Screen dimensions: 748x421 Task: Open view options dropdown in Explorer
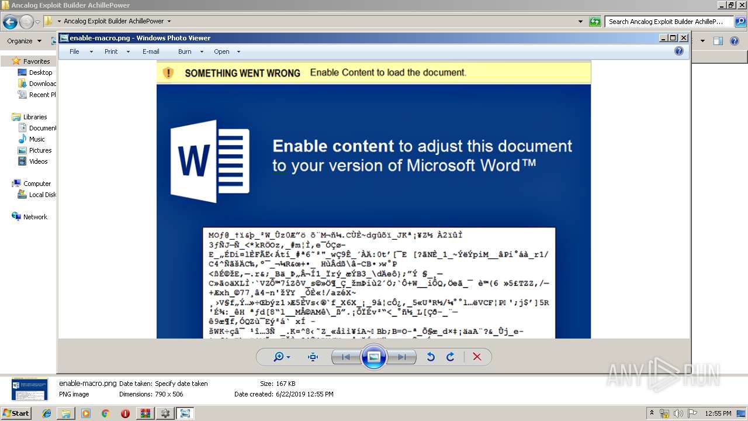[702, 41]
